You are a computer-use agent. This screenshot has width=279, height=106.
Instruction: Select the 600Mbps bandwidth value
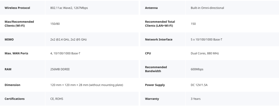pos(197,69)
